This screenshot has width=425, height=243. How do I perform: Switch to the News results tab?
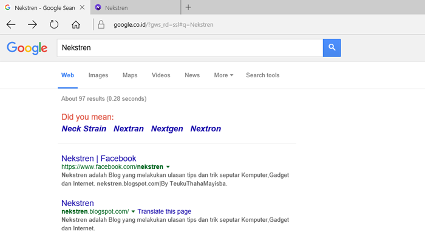coord(192,75)
